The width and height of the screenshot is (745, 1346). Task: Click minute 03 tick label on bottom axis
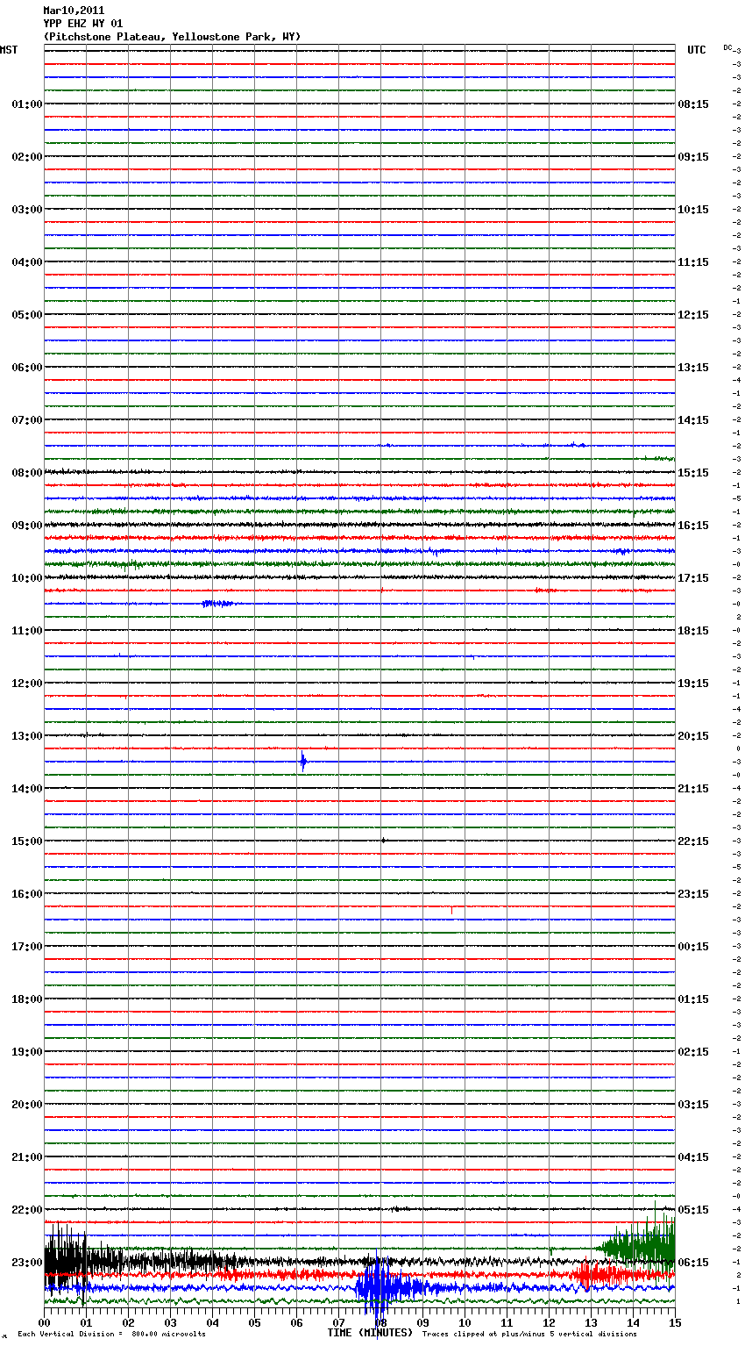(x=171, y=1322)
